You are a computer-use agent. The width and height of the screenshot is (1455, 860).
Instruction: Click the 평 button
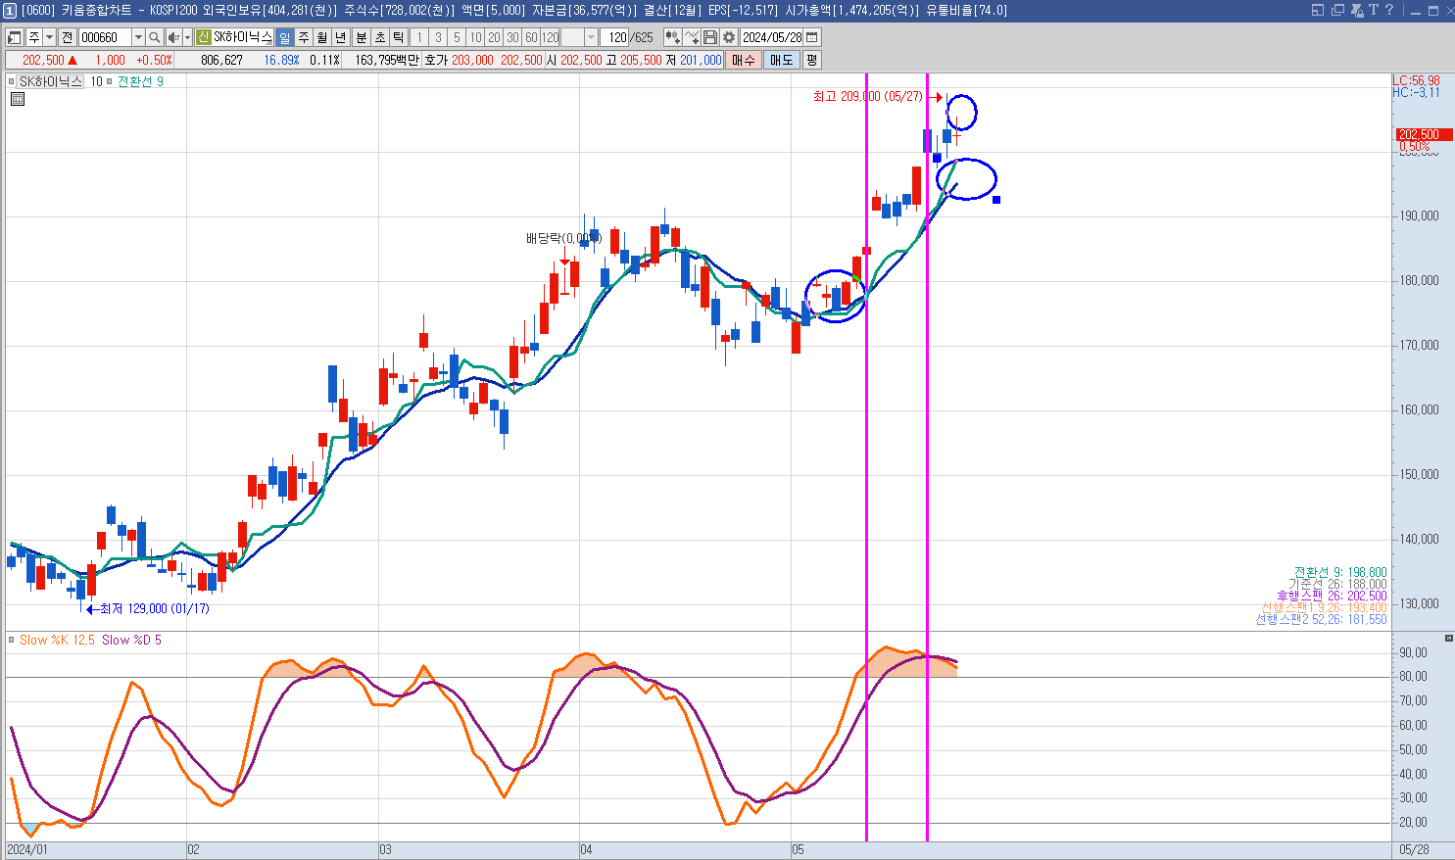coord(812,60)
